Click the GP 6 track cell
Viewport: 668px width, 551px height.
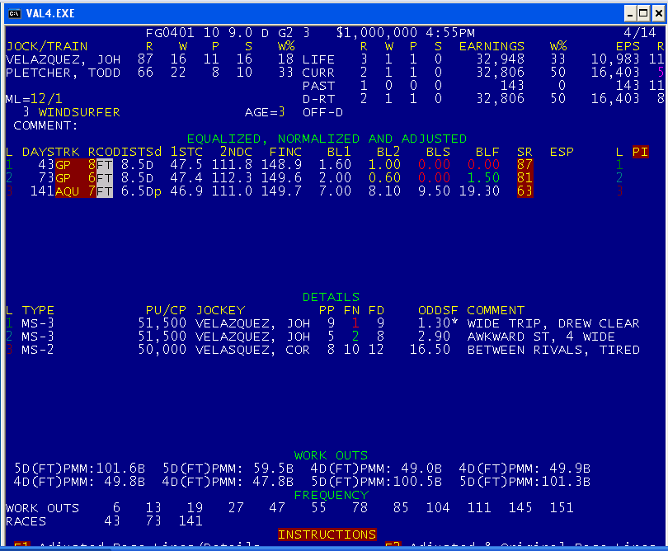pos(76,177)
